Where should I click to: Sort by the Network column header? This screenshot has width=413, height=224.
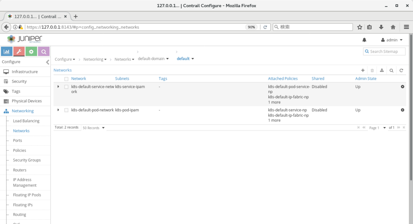[79, 79]
